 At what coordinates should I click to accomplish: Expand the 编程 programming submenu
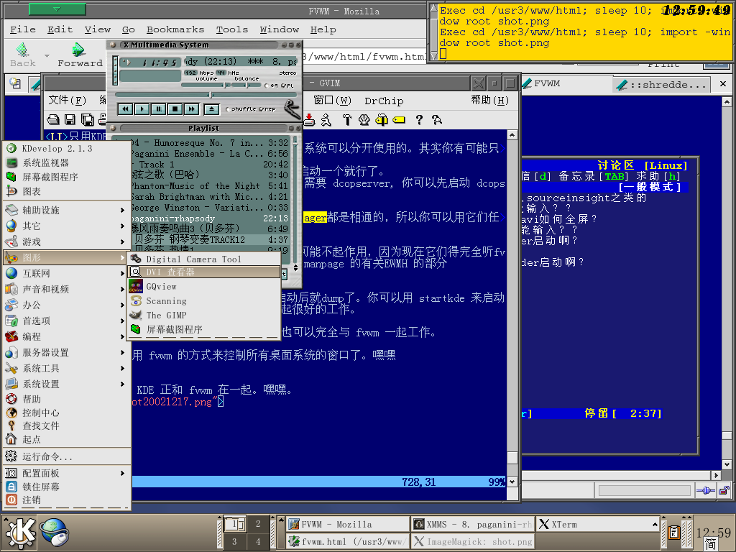click(x=67, y=336)
